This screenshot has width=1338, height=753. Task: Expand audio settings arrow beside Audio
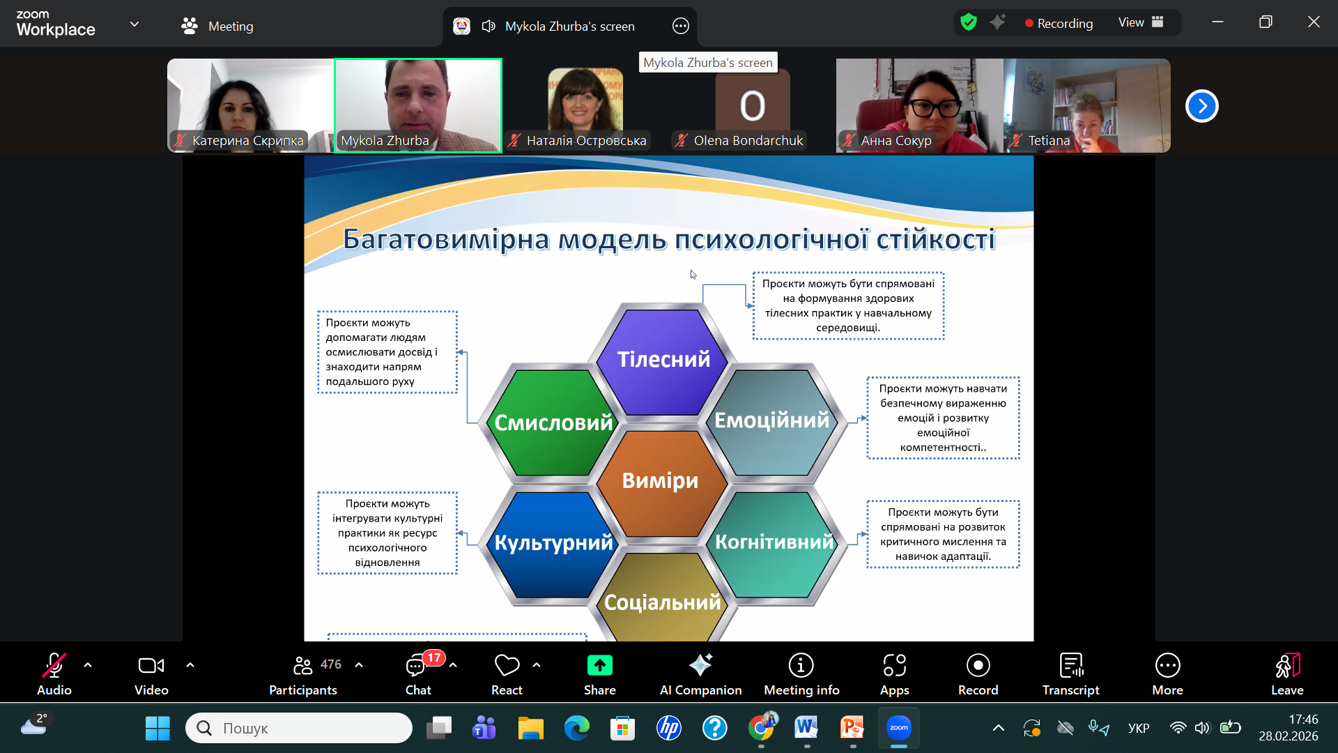tap(88, 665)
